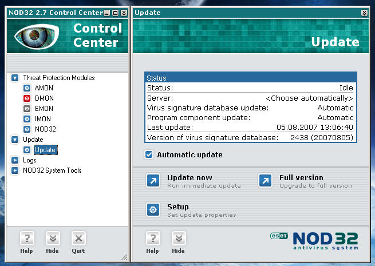Click Hide chevrons icon in Update panel
Viewport: 375px width, 266px height.
point(179,239)
